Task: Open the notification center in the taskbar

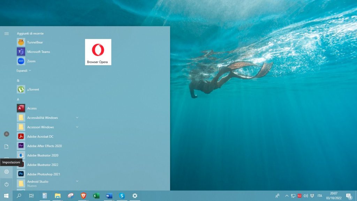Action: (x=348, y=196)
